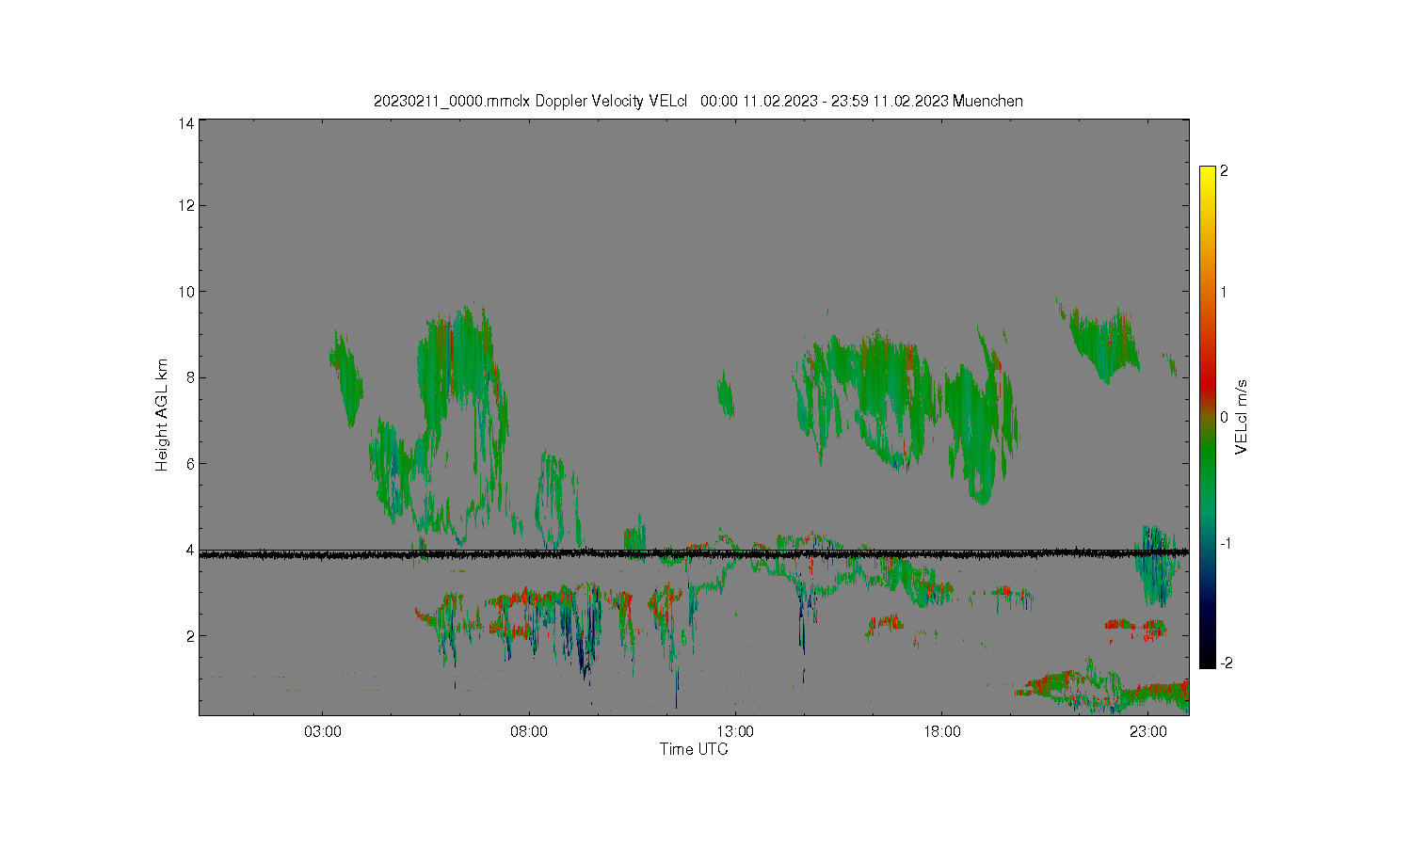The width and height of the screenshot is (1412, 847).
Task: Click the plot title text at top
Action: 698,101
